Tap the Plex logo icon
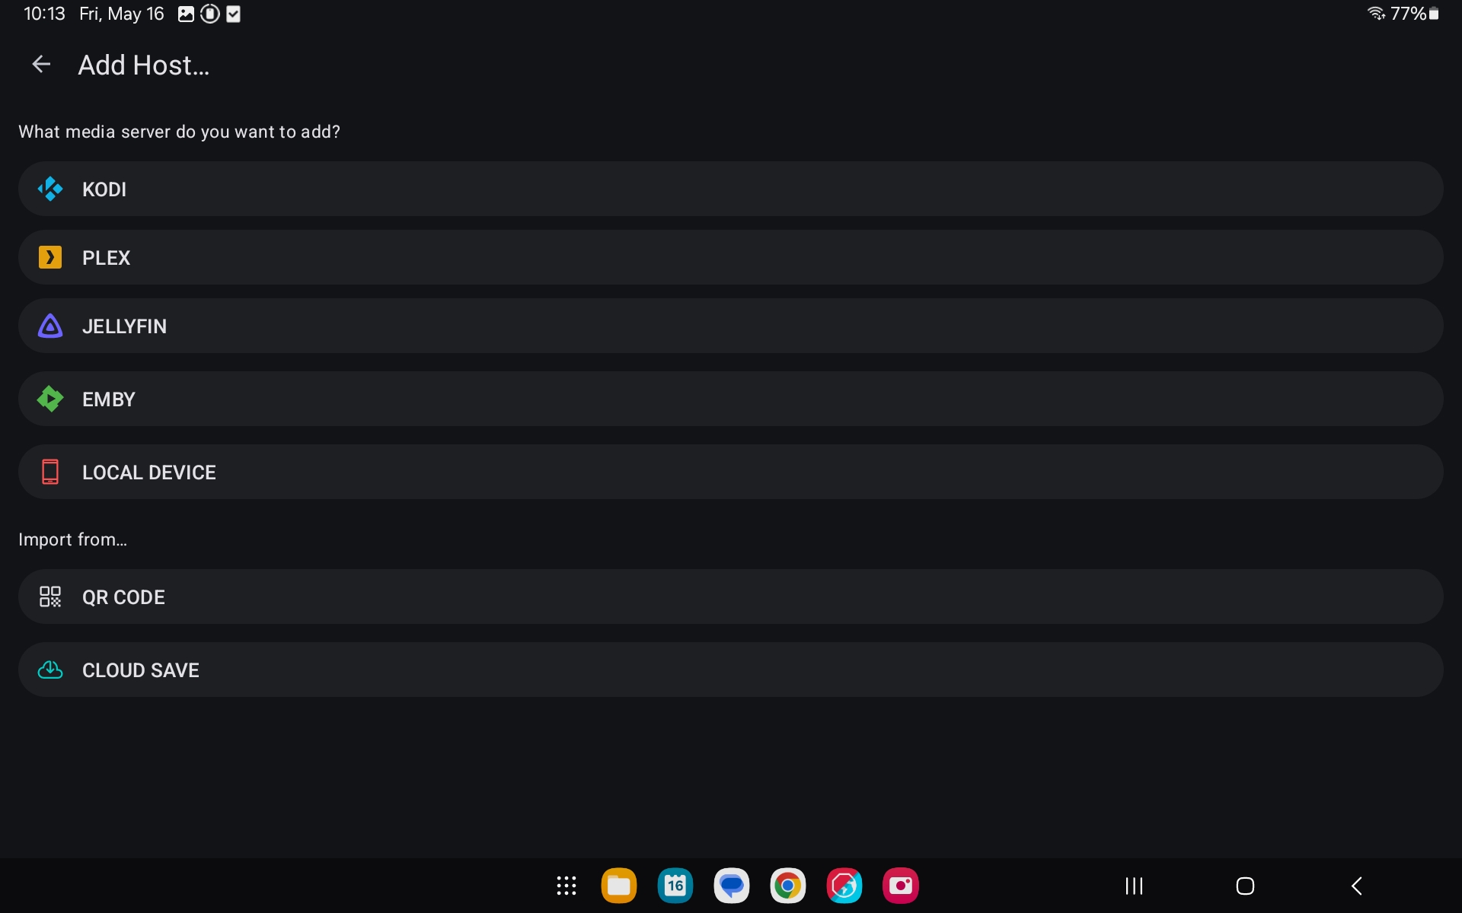1462x913 pixels. pos(50,257)
